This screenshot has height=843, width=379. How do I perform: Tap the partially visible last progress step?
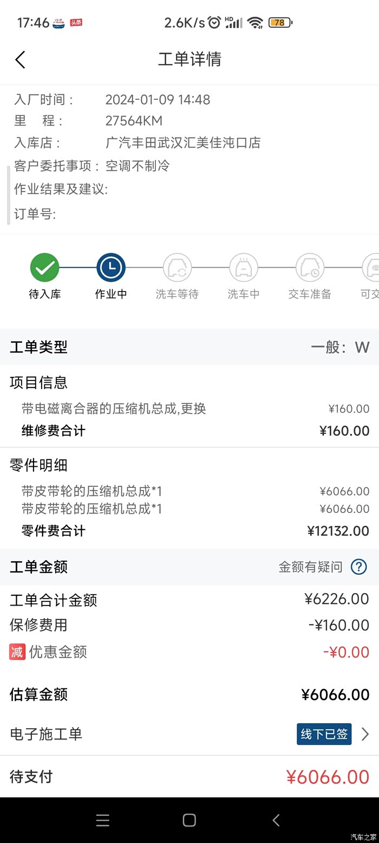pyautogui.click(x=371, y=267)
